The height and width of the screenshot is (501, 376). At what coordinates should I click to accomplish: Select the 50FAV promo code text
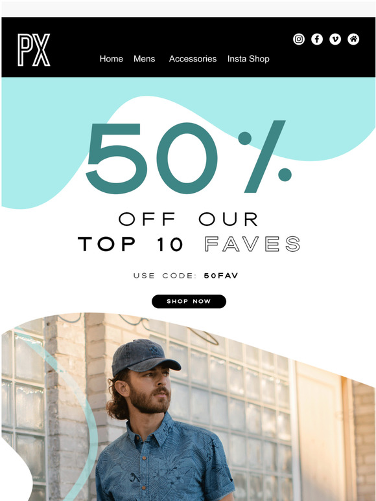pyautogui.click(x=221, y=276)
